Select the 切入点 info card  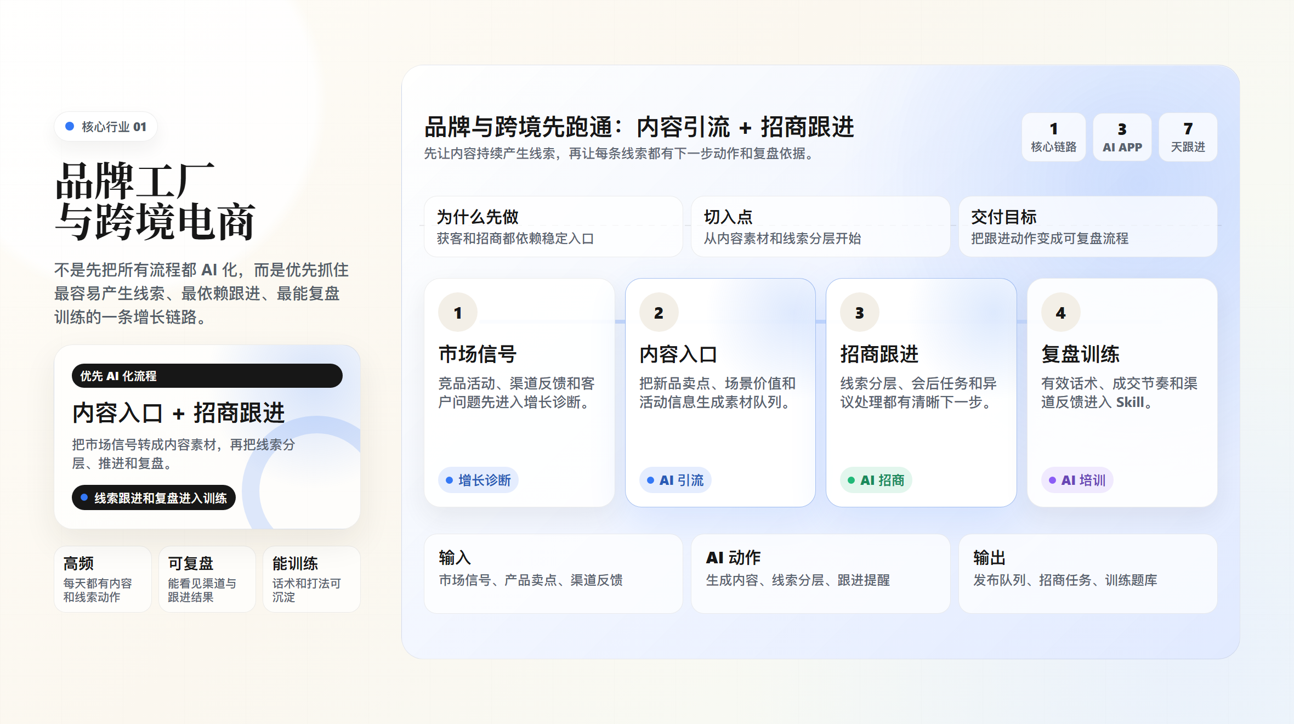click(x=820, y=227)
